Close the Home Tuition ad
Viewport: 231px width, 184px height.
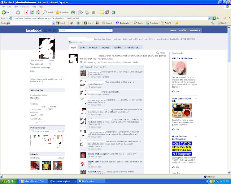coord(196,136)
